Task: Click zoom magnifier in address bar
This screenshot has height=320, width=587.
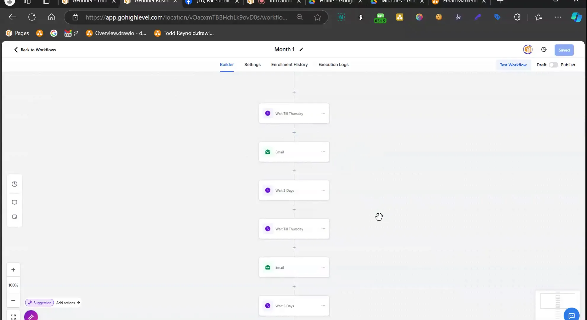Action: [x=300, y=17]
